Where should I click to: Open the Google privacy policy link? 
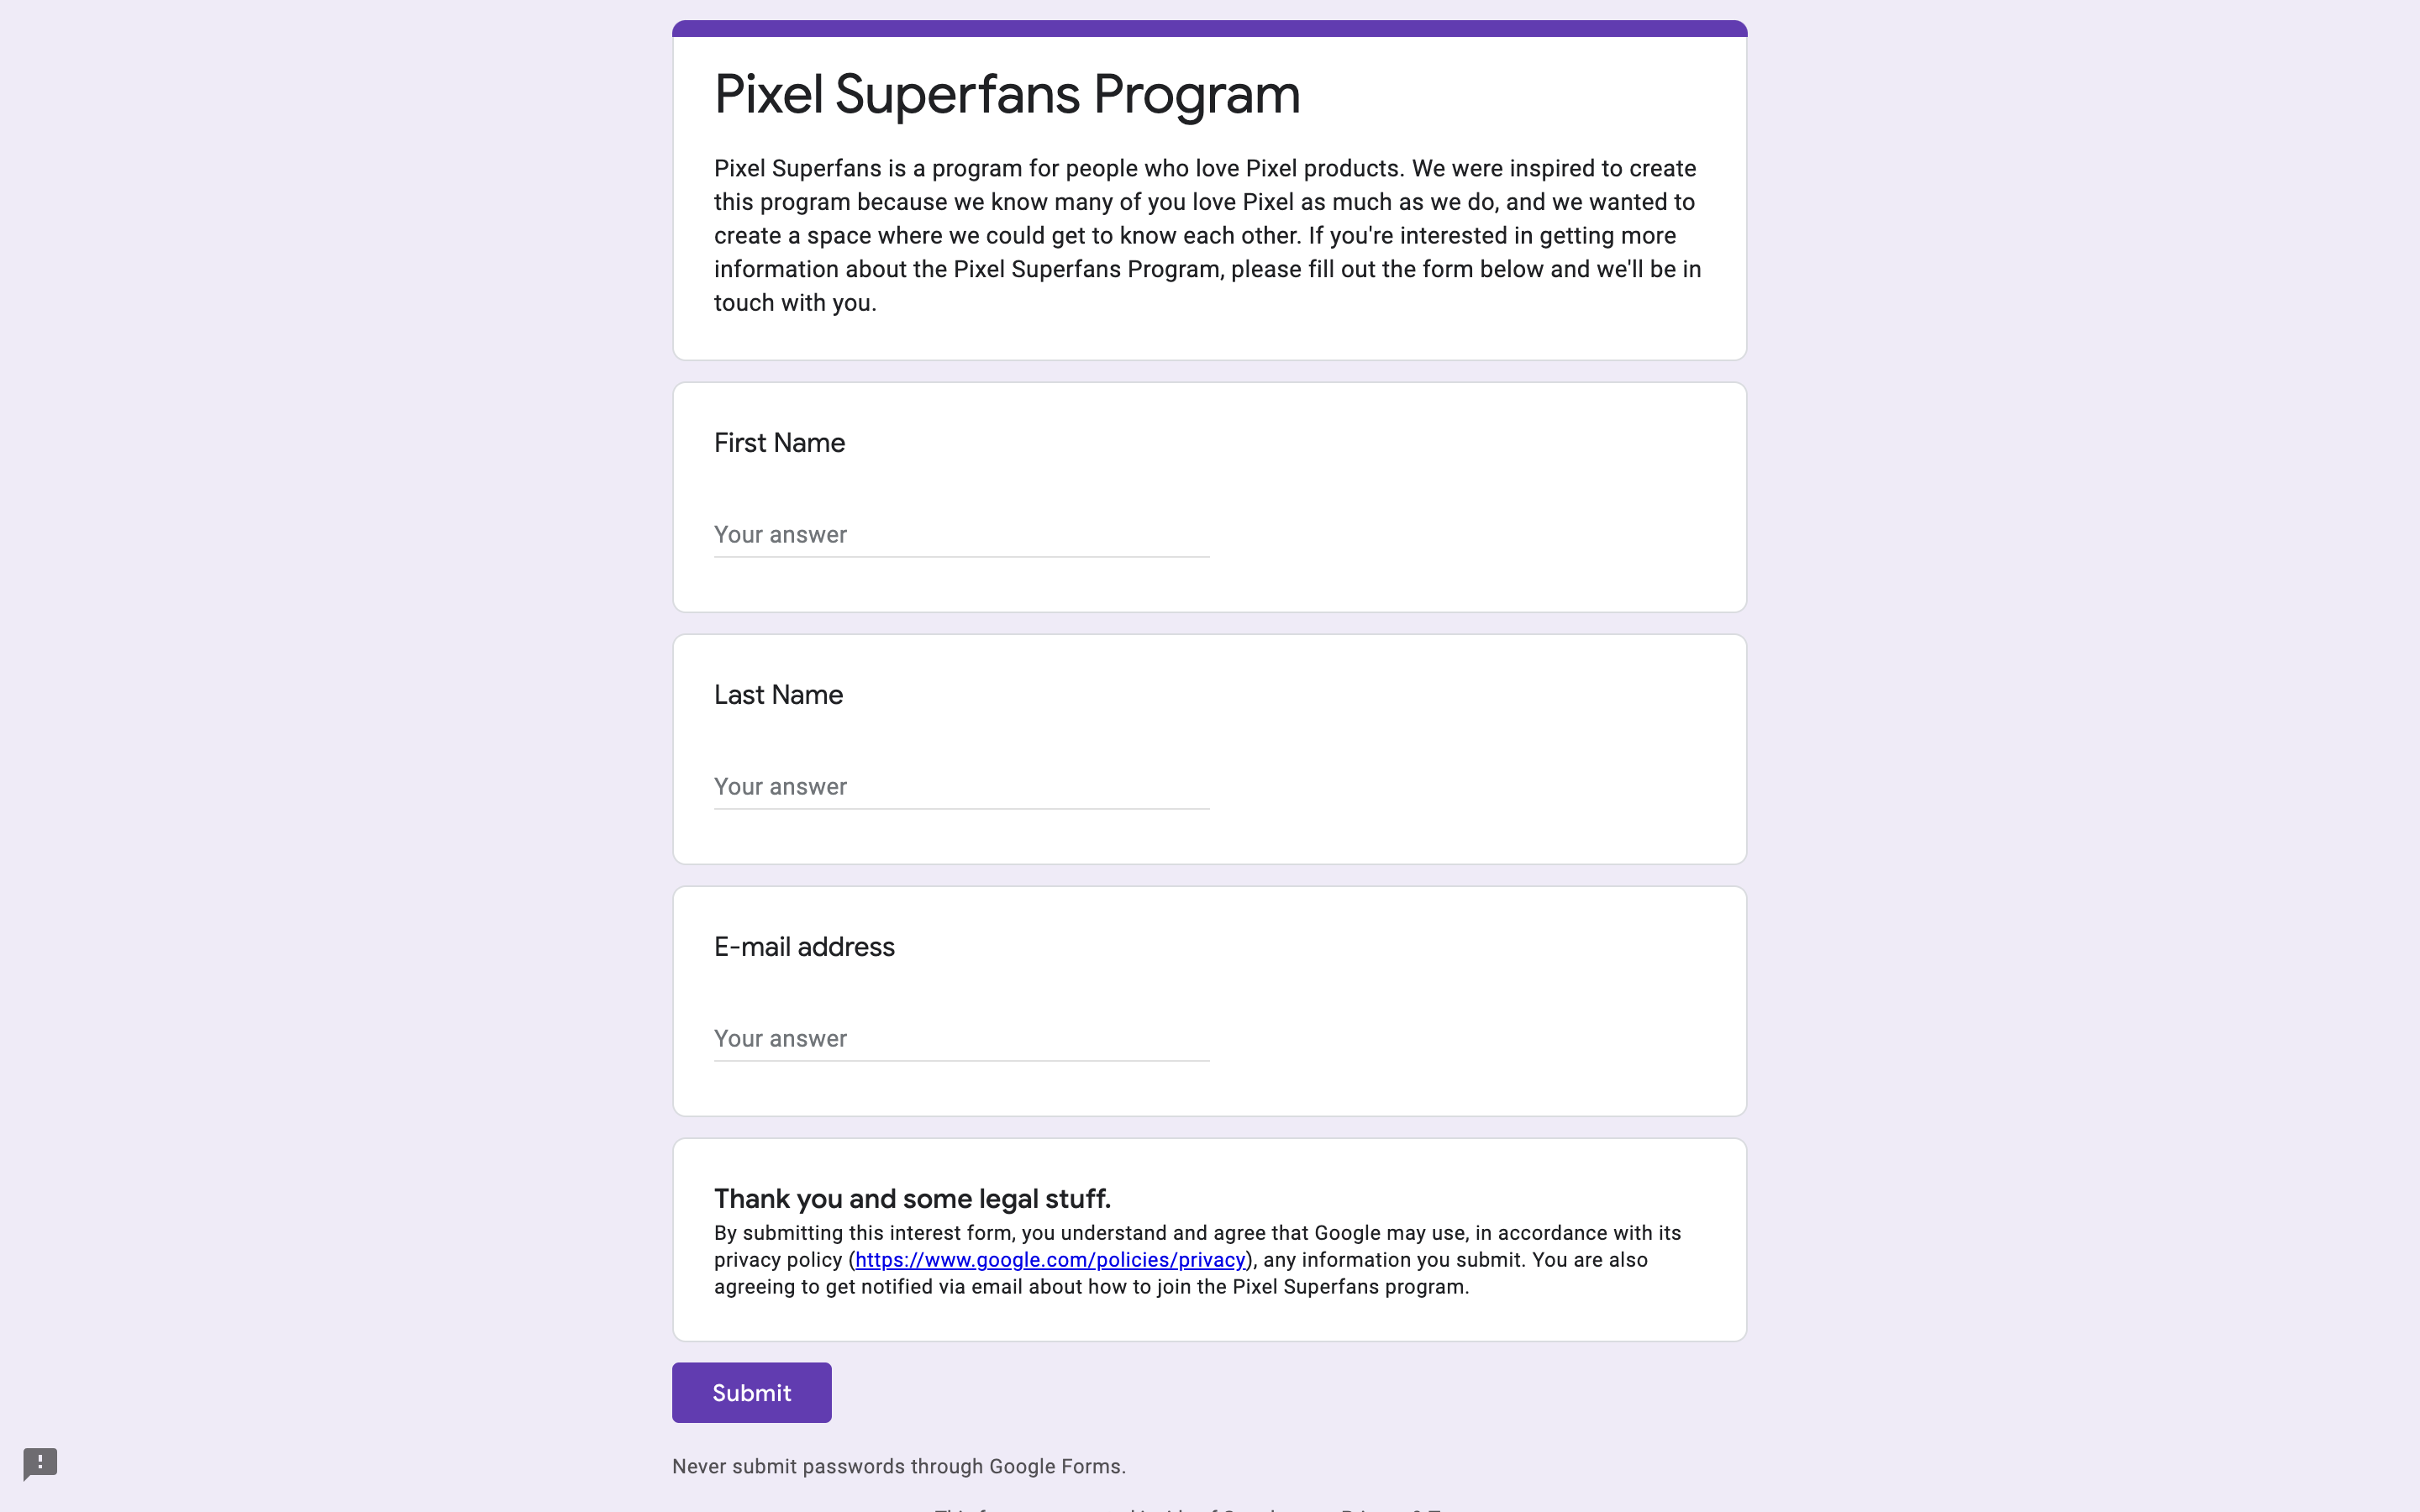[x=1050, y=1260]
